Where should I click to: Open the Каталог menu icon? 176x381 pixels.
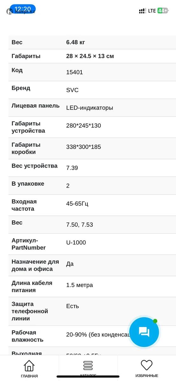tap(88, 365)
